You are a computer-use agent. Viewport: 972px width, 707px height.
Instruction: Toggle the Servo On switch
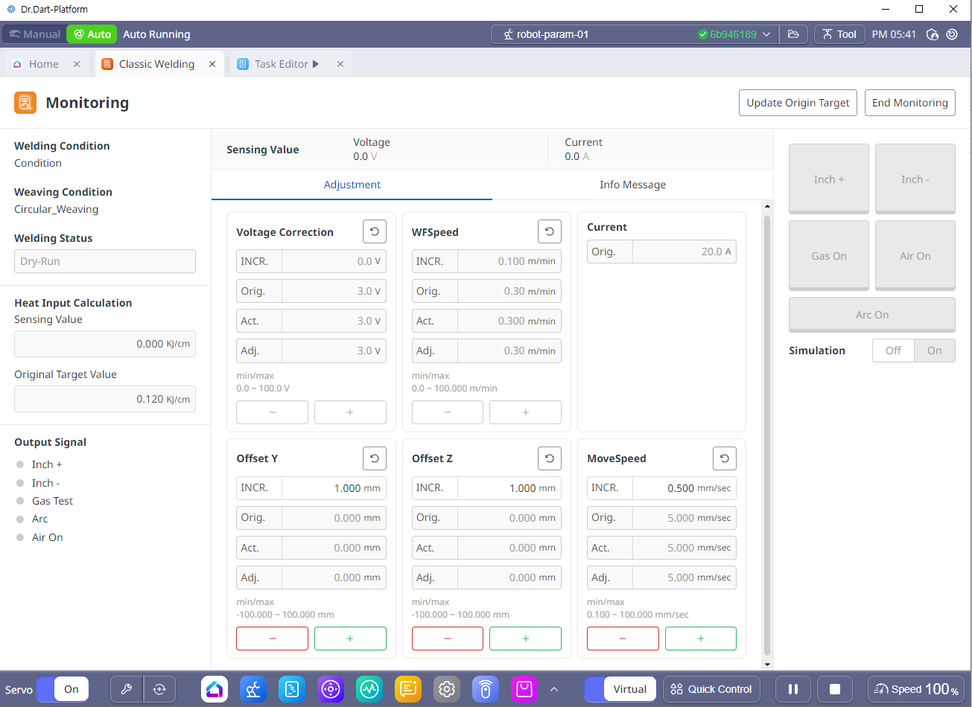63,689
